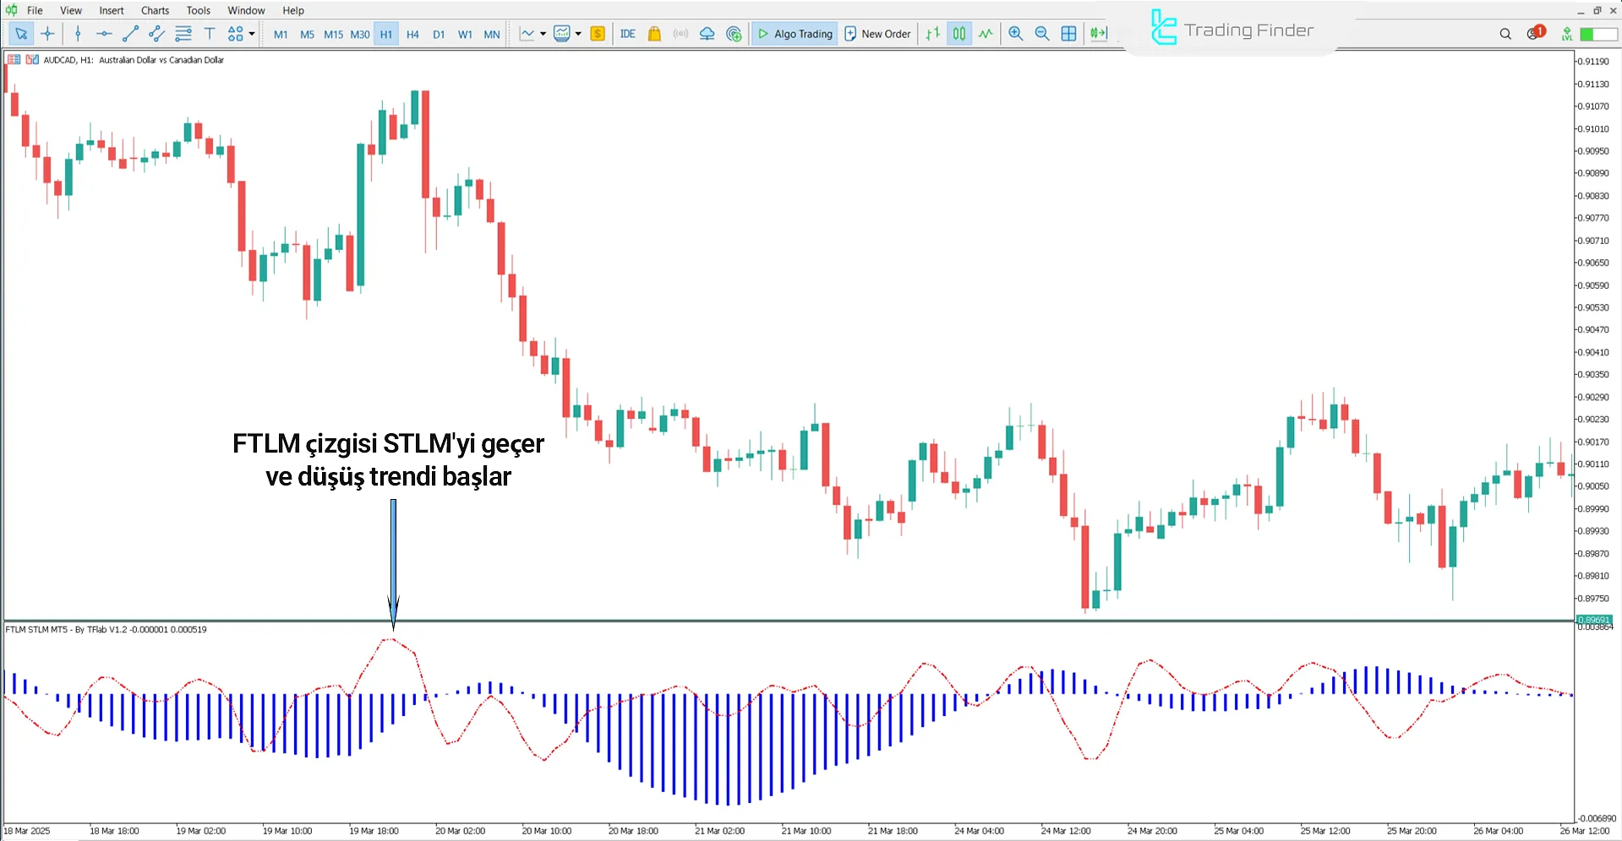
Task: Switch timeframe to H4
Action: [412, 35]
